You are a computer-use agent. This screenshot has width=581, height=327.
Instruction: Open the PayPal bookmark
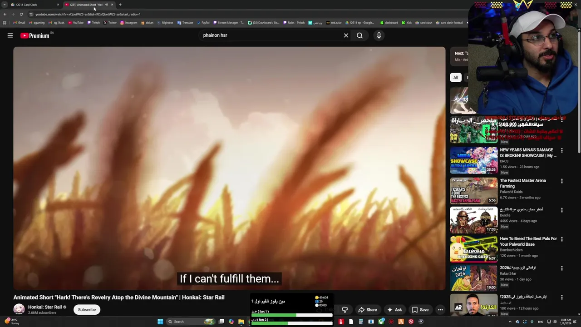coord(203,23)
